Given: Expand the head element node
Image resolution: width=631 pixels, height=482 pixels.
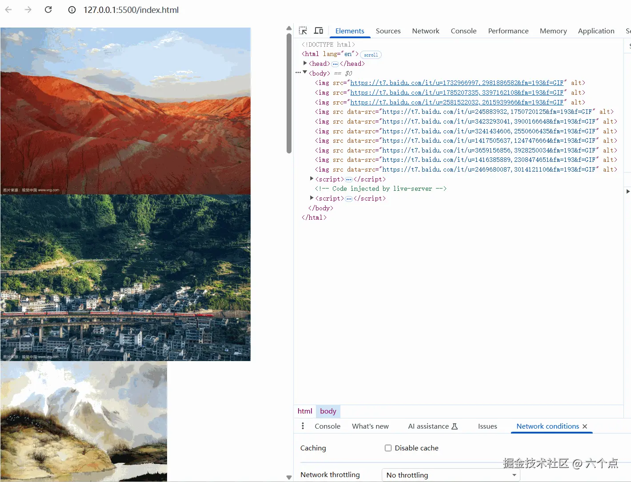Looking at the screenshot, I should pyautogui.click(x=305, y=63).
